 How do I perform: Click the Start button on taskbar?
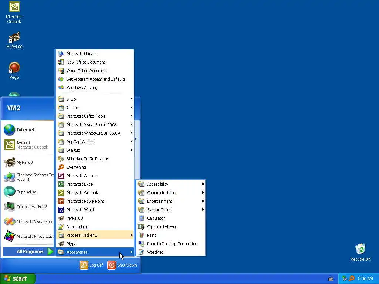click(x=17, y=278)
